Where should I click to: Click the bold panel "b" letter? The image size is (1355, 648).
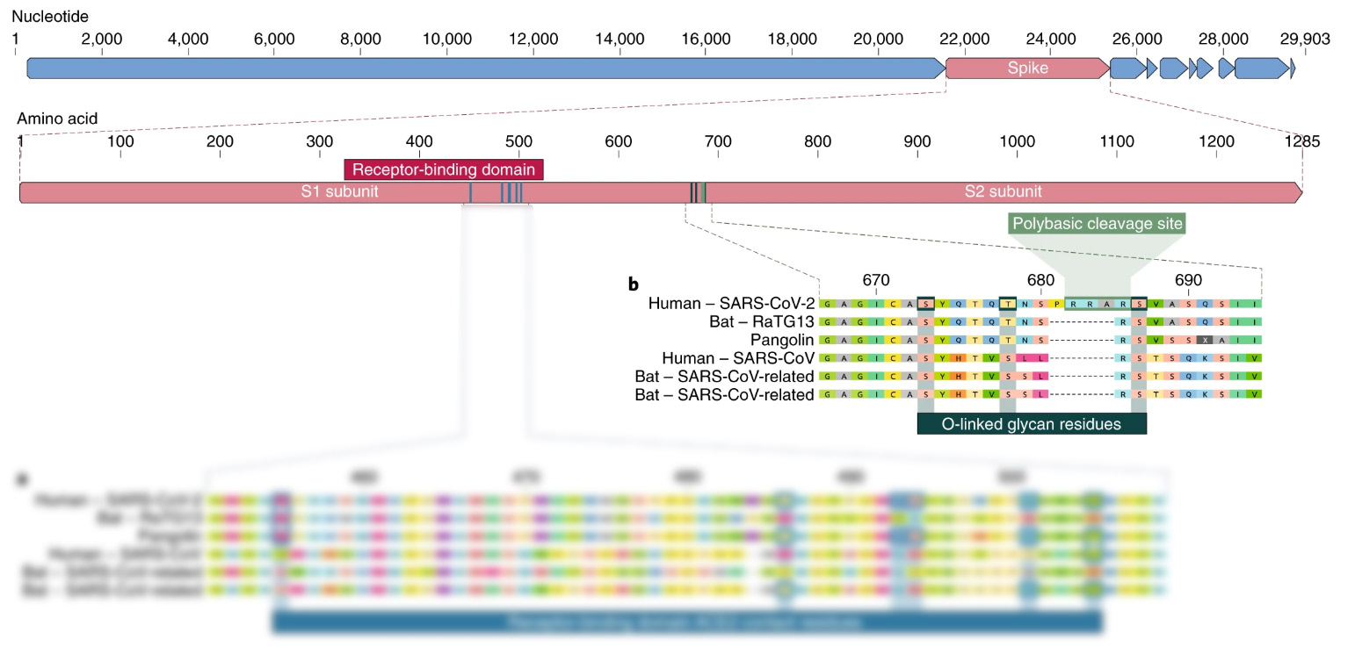pyautogui.click(x=633, y=284)
